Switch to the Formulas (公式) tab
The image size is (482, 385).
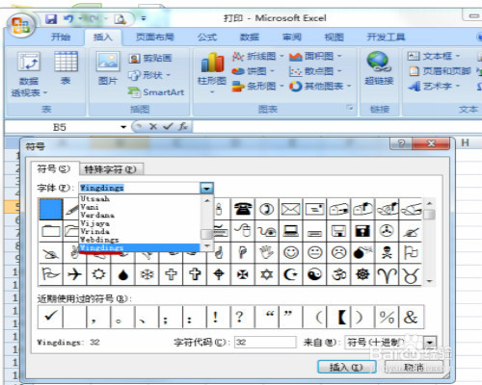click(x=207, y=38)
